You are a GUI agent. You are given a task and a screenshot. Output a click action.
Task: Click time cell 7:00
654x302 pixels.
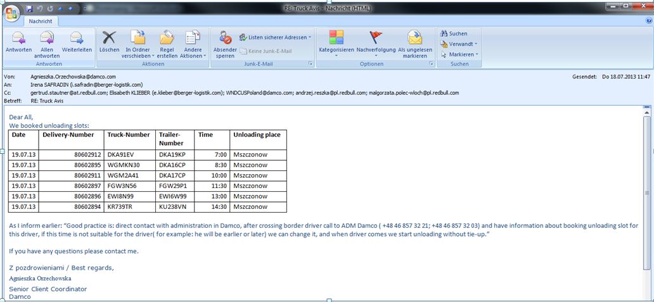(x=221, y=154)
